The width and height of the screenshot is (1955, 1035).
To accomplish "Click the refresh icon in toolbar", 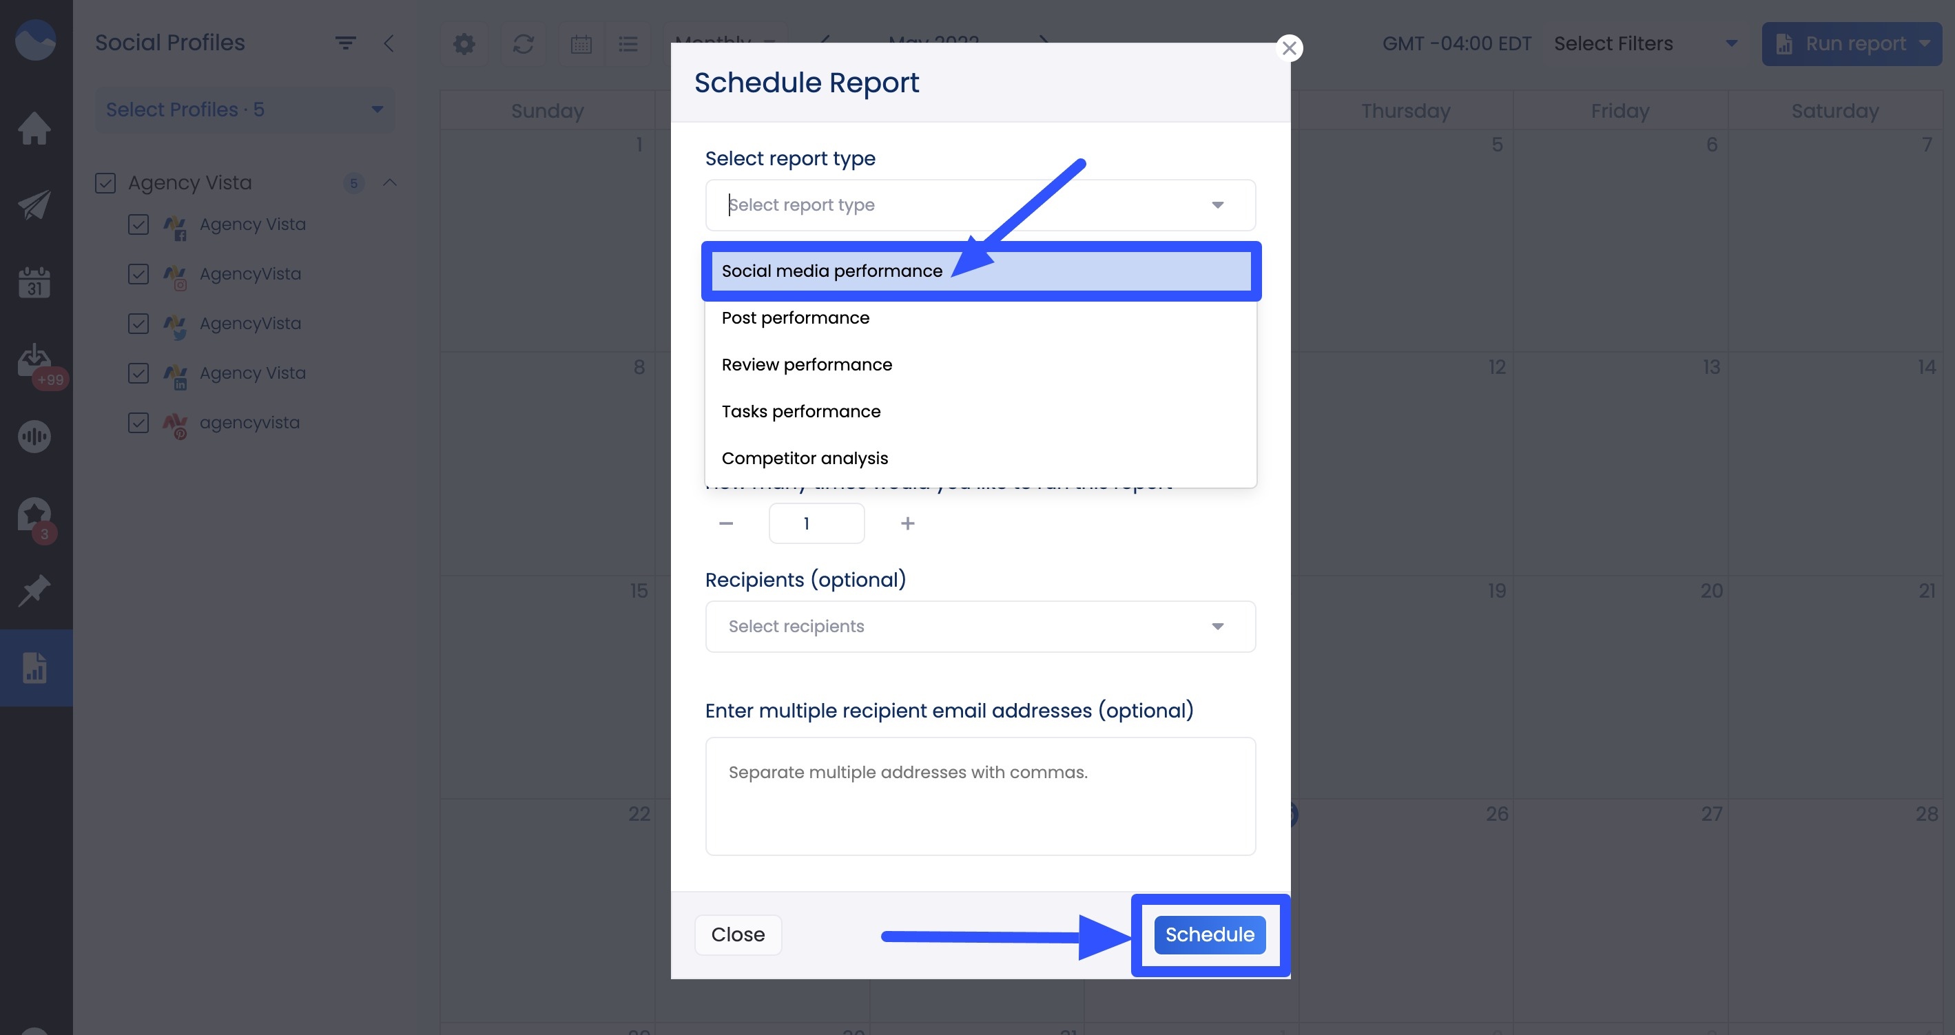I will point(523,44).
